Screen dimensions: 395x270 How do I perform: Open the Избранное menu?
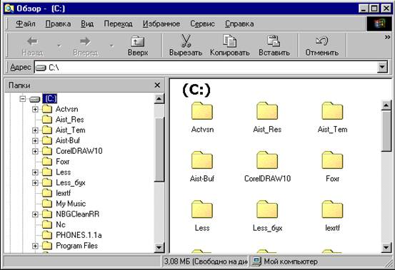(161, 24)
